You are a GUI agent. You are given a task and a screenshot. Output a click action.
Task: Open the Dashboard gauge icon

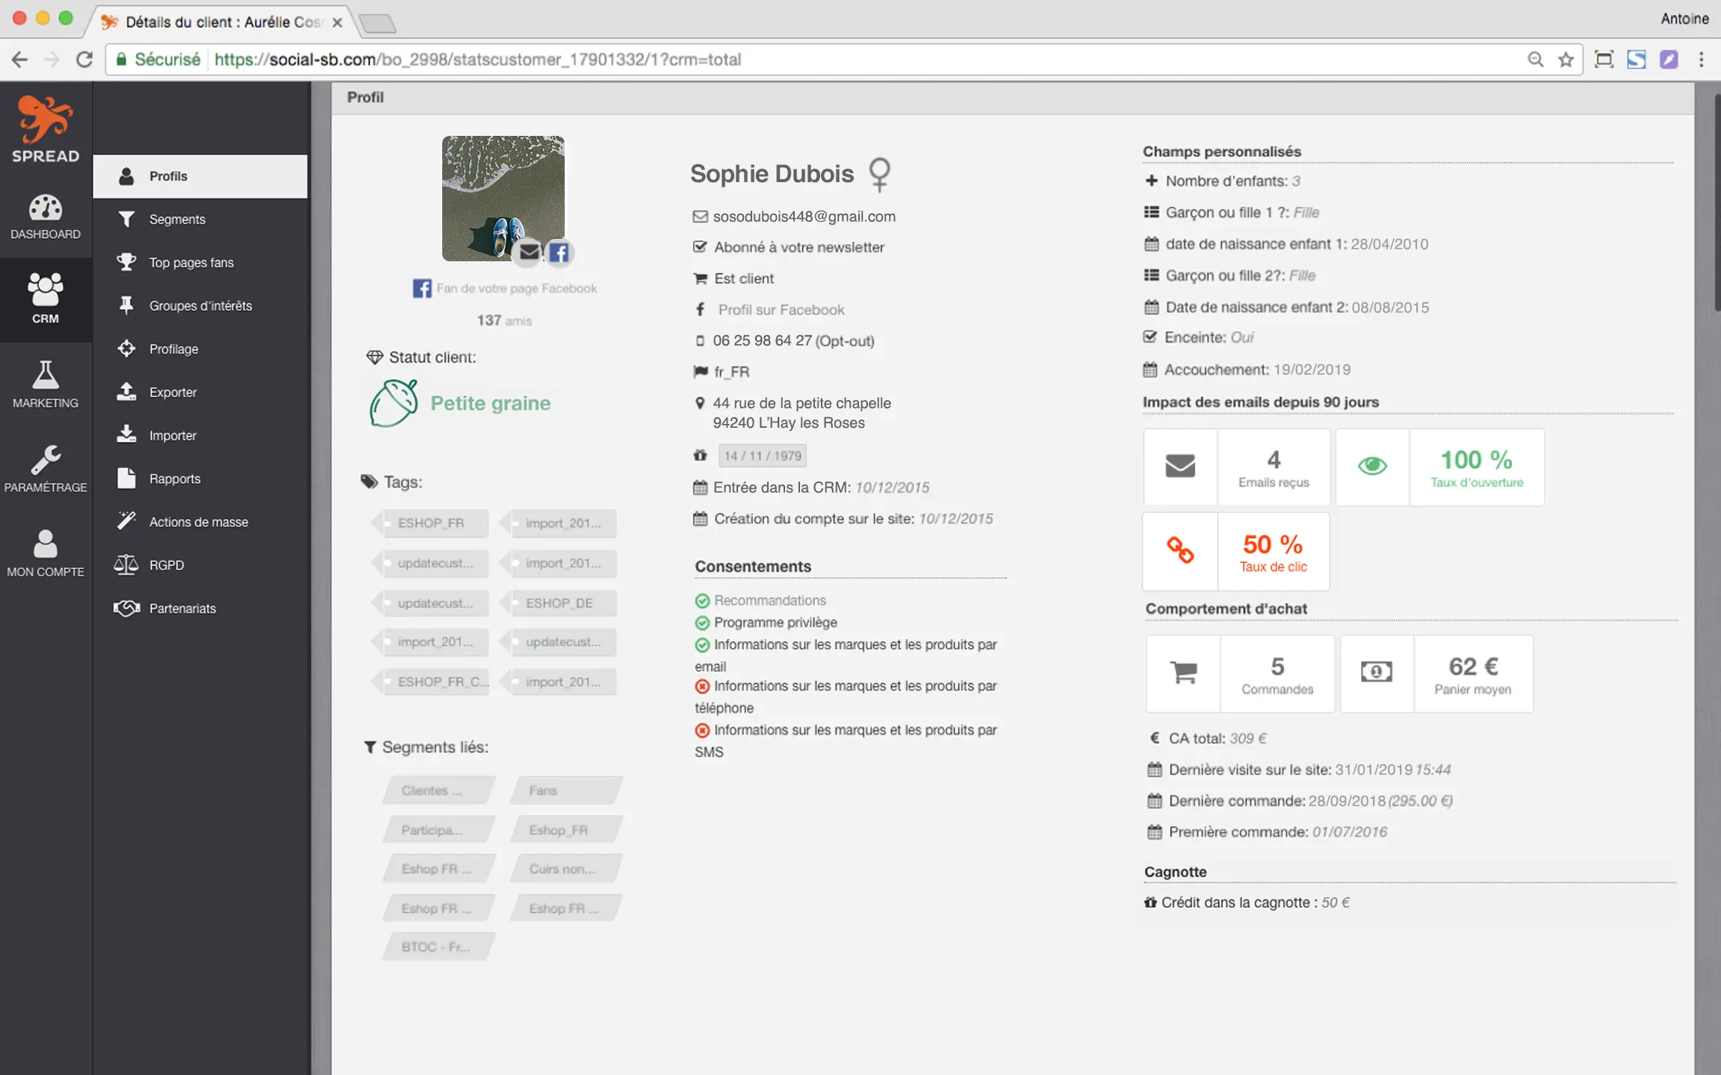tap(45, 209)
